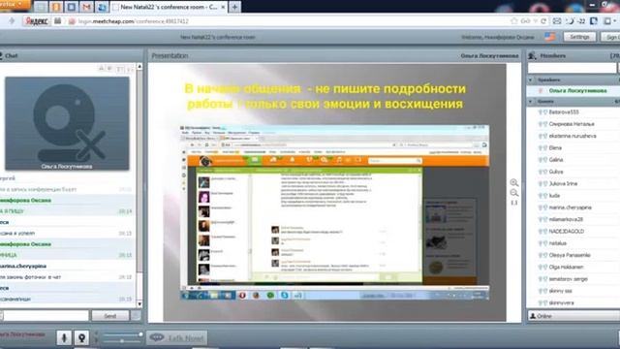The width and height of the screenshot is (620, 349).
Task: Toggle the microphone button
Action: [64, 337]
